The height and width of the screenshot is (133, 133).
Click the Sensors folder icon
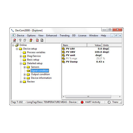28,67
